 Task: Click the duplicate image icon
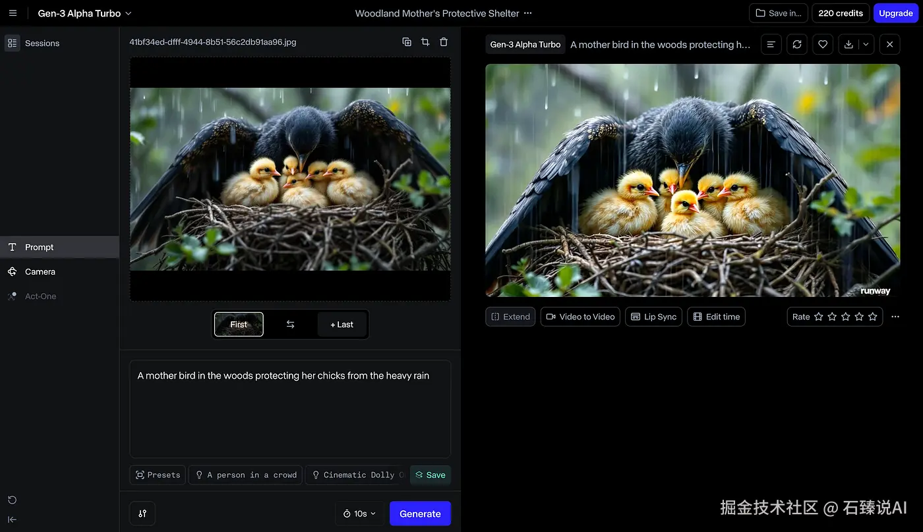[x=407, y=42]
